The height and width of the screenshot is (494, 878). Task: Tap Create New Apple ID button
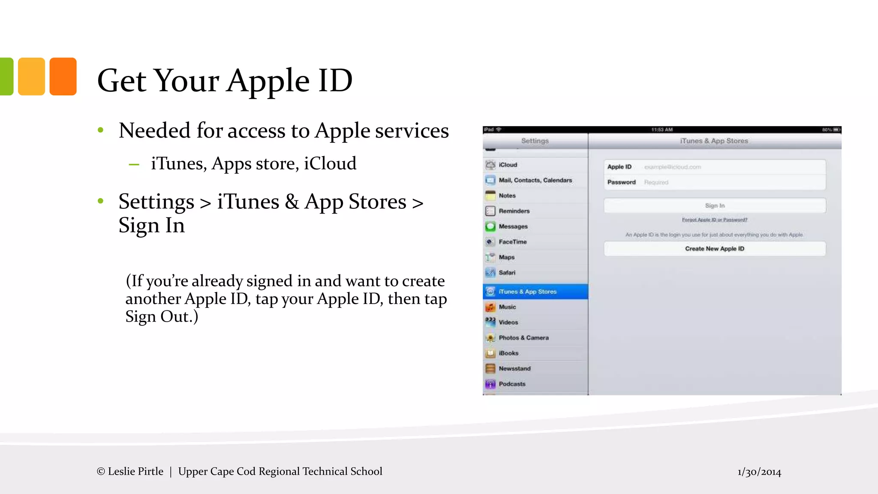tap(715, 249)
